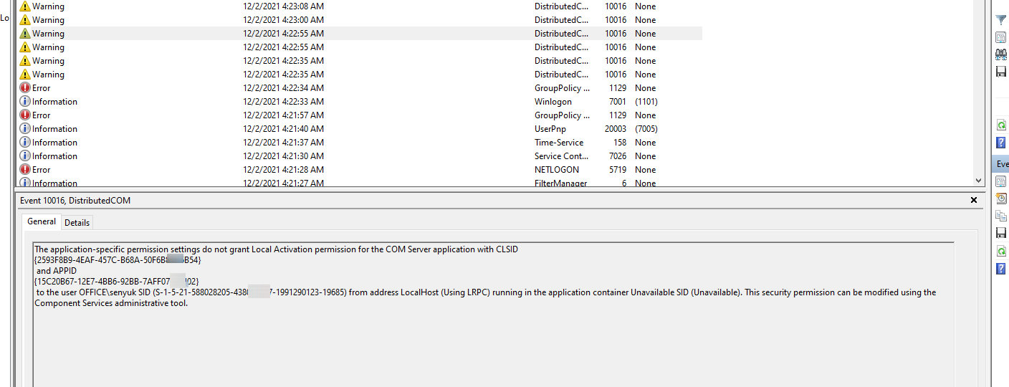Open Find with the binoculars icon
Image resolution: width=1009 pixels, height=387 pixels.
pos(1001,54)
